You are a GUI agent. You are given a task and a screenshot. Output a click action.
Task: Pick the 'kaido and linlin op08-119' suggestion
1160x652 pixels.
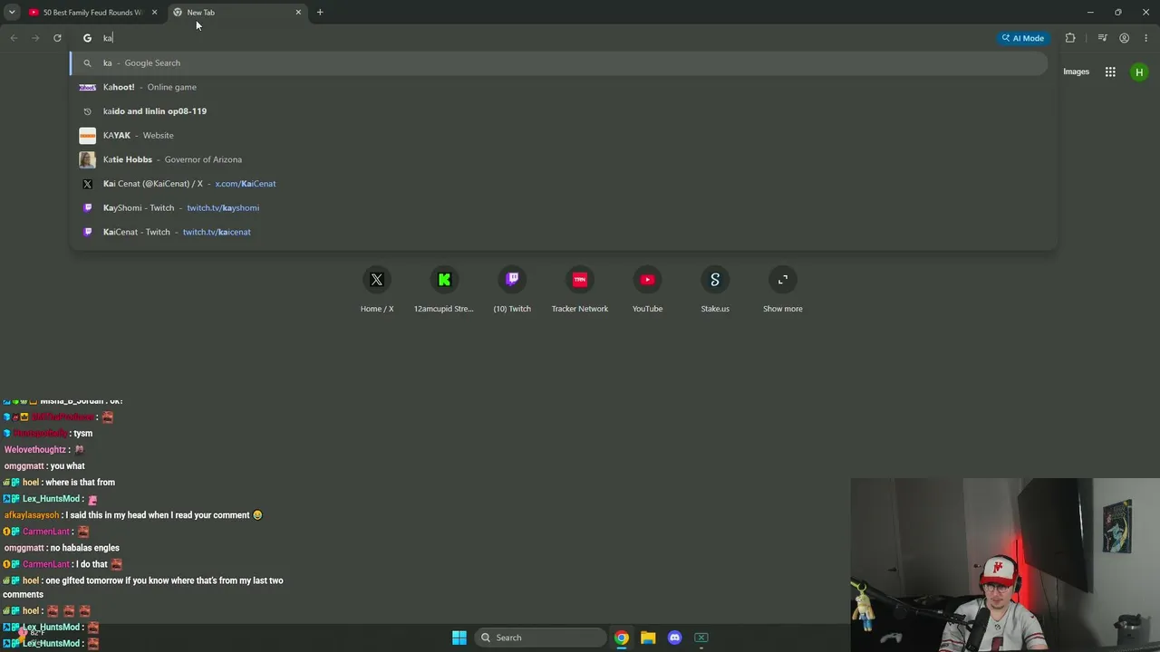(x=559, y=111)
